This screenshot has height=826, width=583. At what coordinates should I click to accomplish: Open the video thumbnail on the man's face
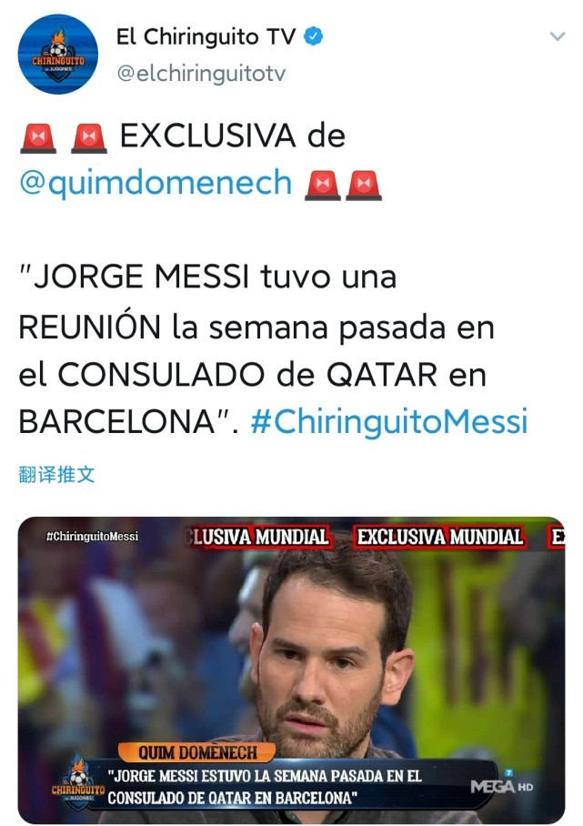coord(322,669)
